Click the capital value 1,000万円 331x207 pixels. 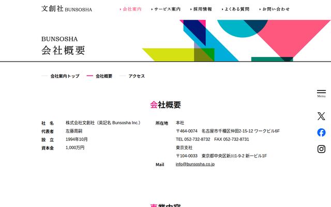tap(75, 147)
